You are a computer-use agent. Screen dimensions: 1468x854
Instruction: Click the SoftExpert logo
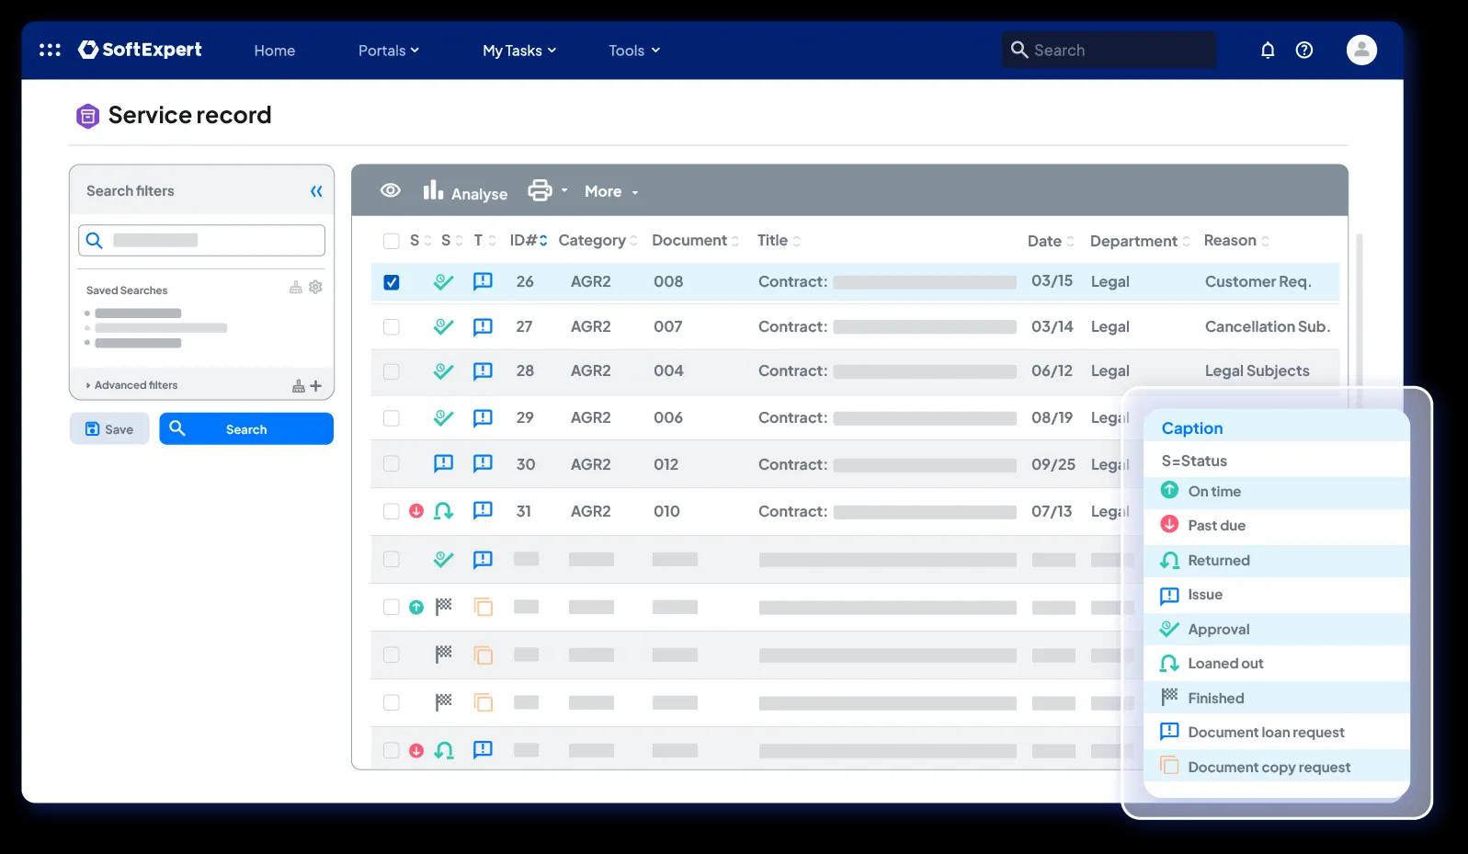[x=140, y=50]
